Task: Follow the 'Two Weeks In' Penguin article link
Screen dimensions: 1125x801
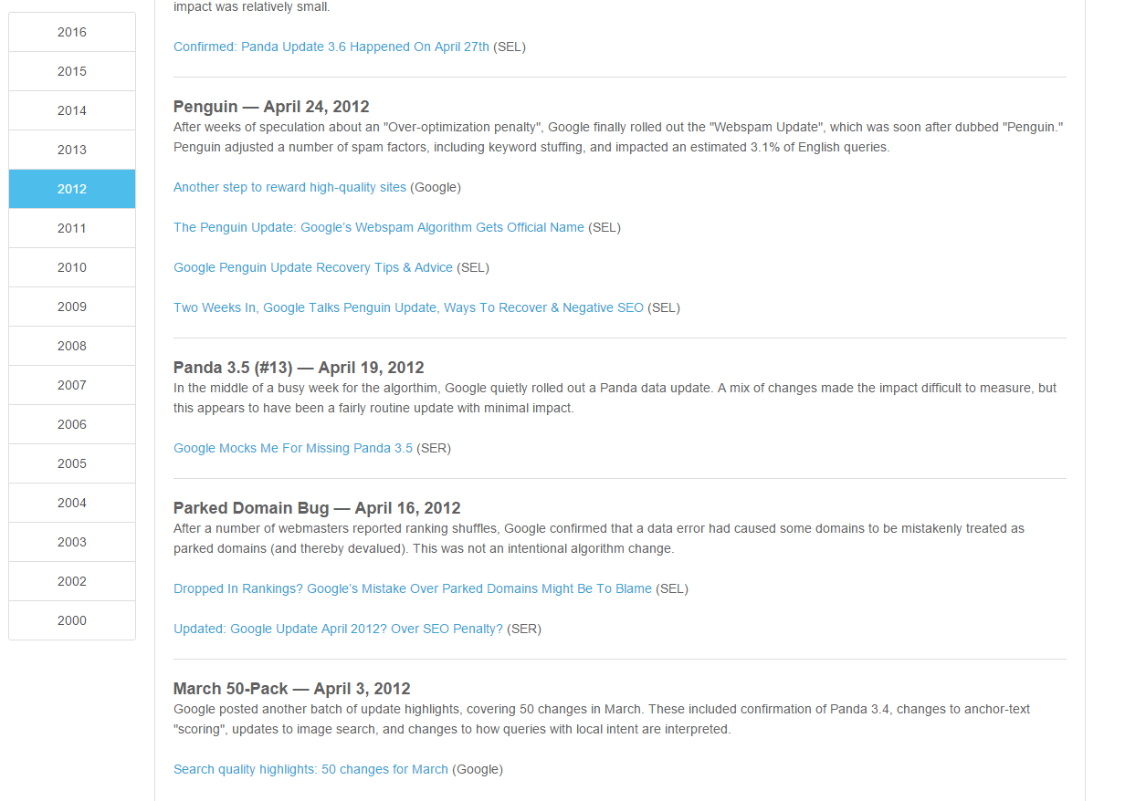Action: tap(408, 307)
